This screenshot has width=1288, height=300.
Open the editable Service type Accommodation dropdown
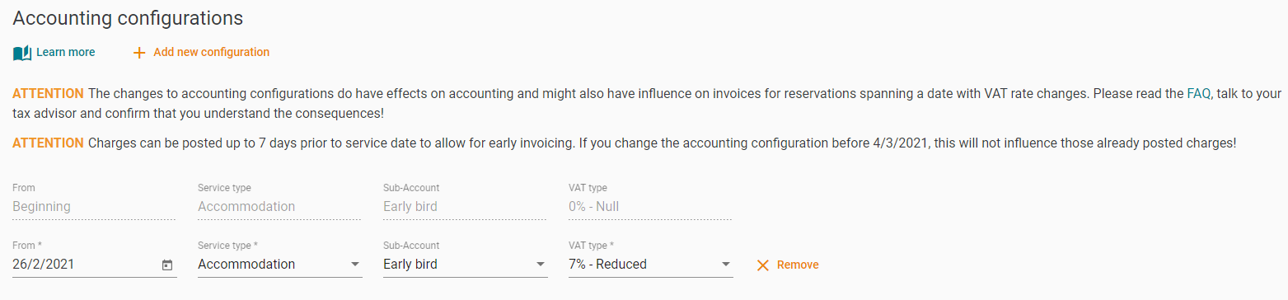(280, 265)
